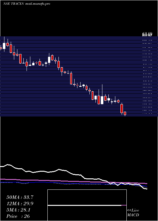
Task: Click the rightmost red candlestick
Action: tap(125, 113)
